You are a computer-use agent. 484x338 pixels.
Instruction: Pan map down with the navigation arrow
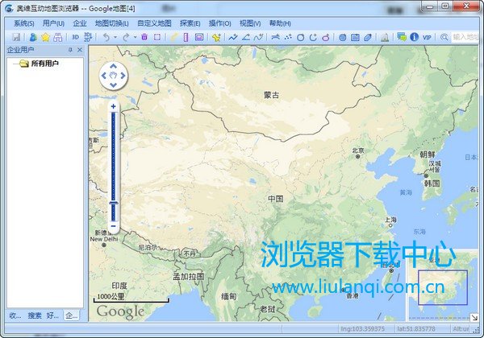pyautogui.click(x=113, y=85)
